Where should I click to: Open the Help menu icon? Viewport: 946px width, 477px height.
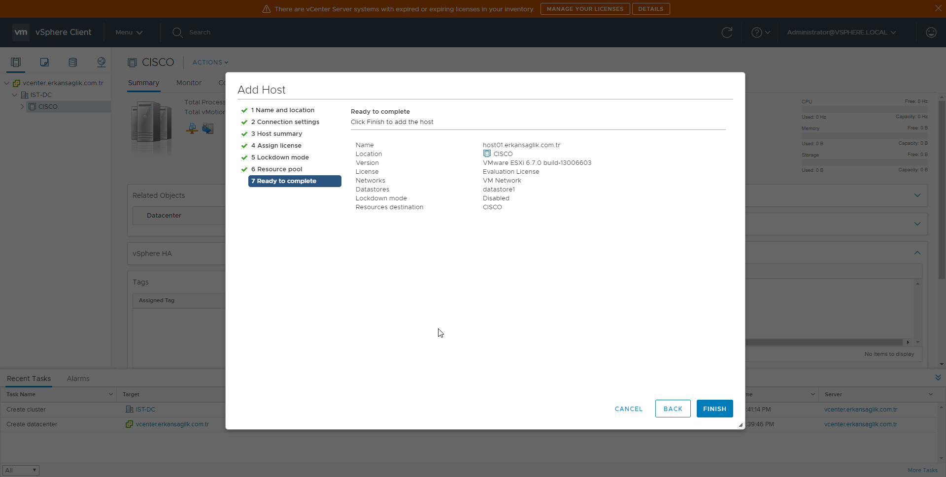pos(761,32)
